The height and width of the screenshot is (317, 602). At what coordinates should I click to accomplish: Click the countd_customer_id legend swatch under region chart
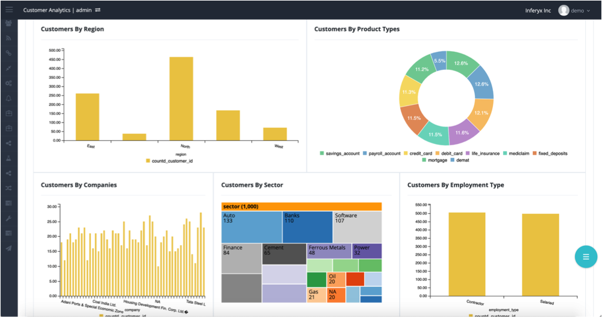point(148,161)
